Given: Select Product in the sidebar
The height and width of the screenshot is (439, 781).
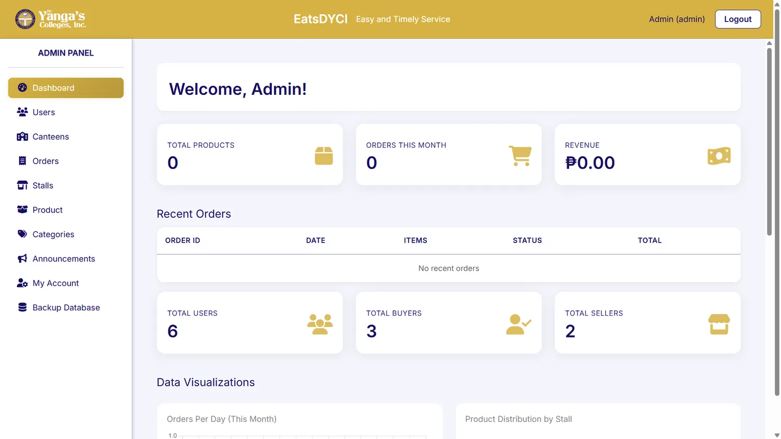Looking at the screenshot, I should [x=66, y=210].
